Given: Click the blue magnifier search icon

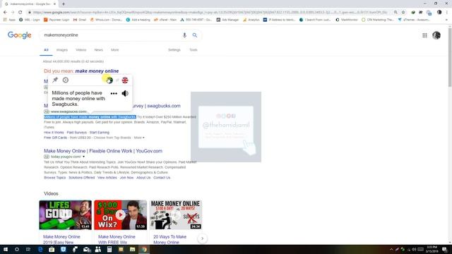Looking at the screenshot, I should tap(195, 35).
